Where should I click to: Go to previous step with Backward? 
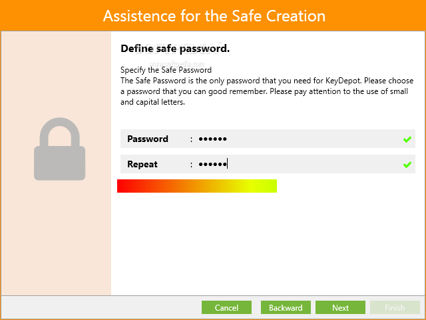pos(286,307)
